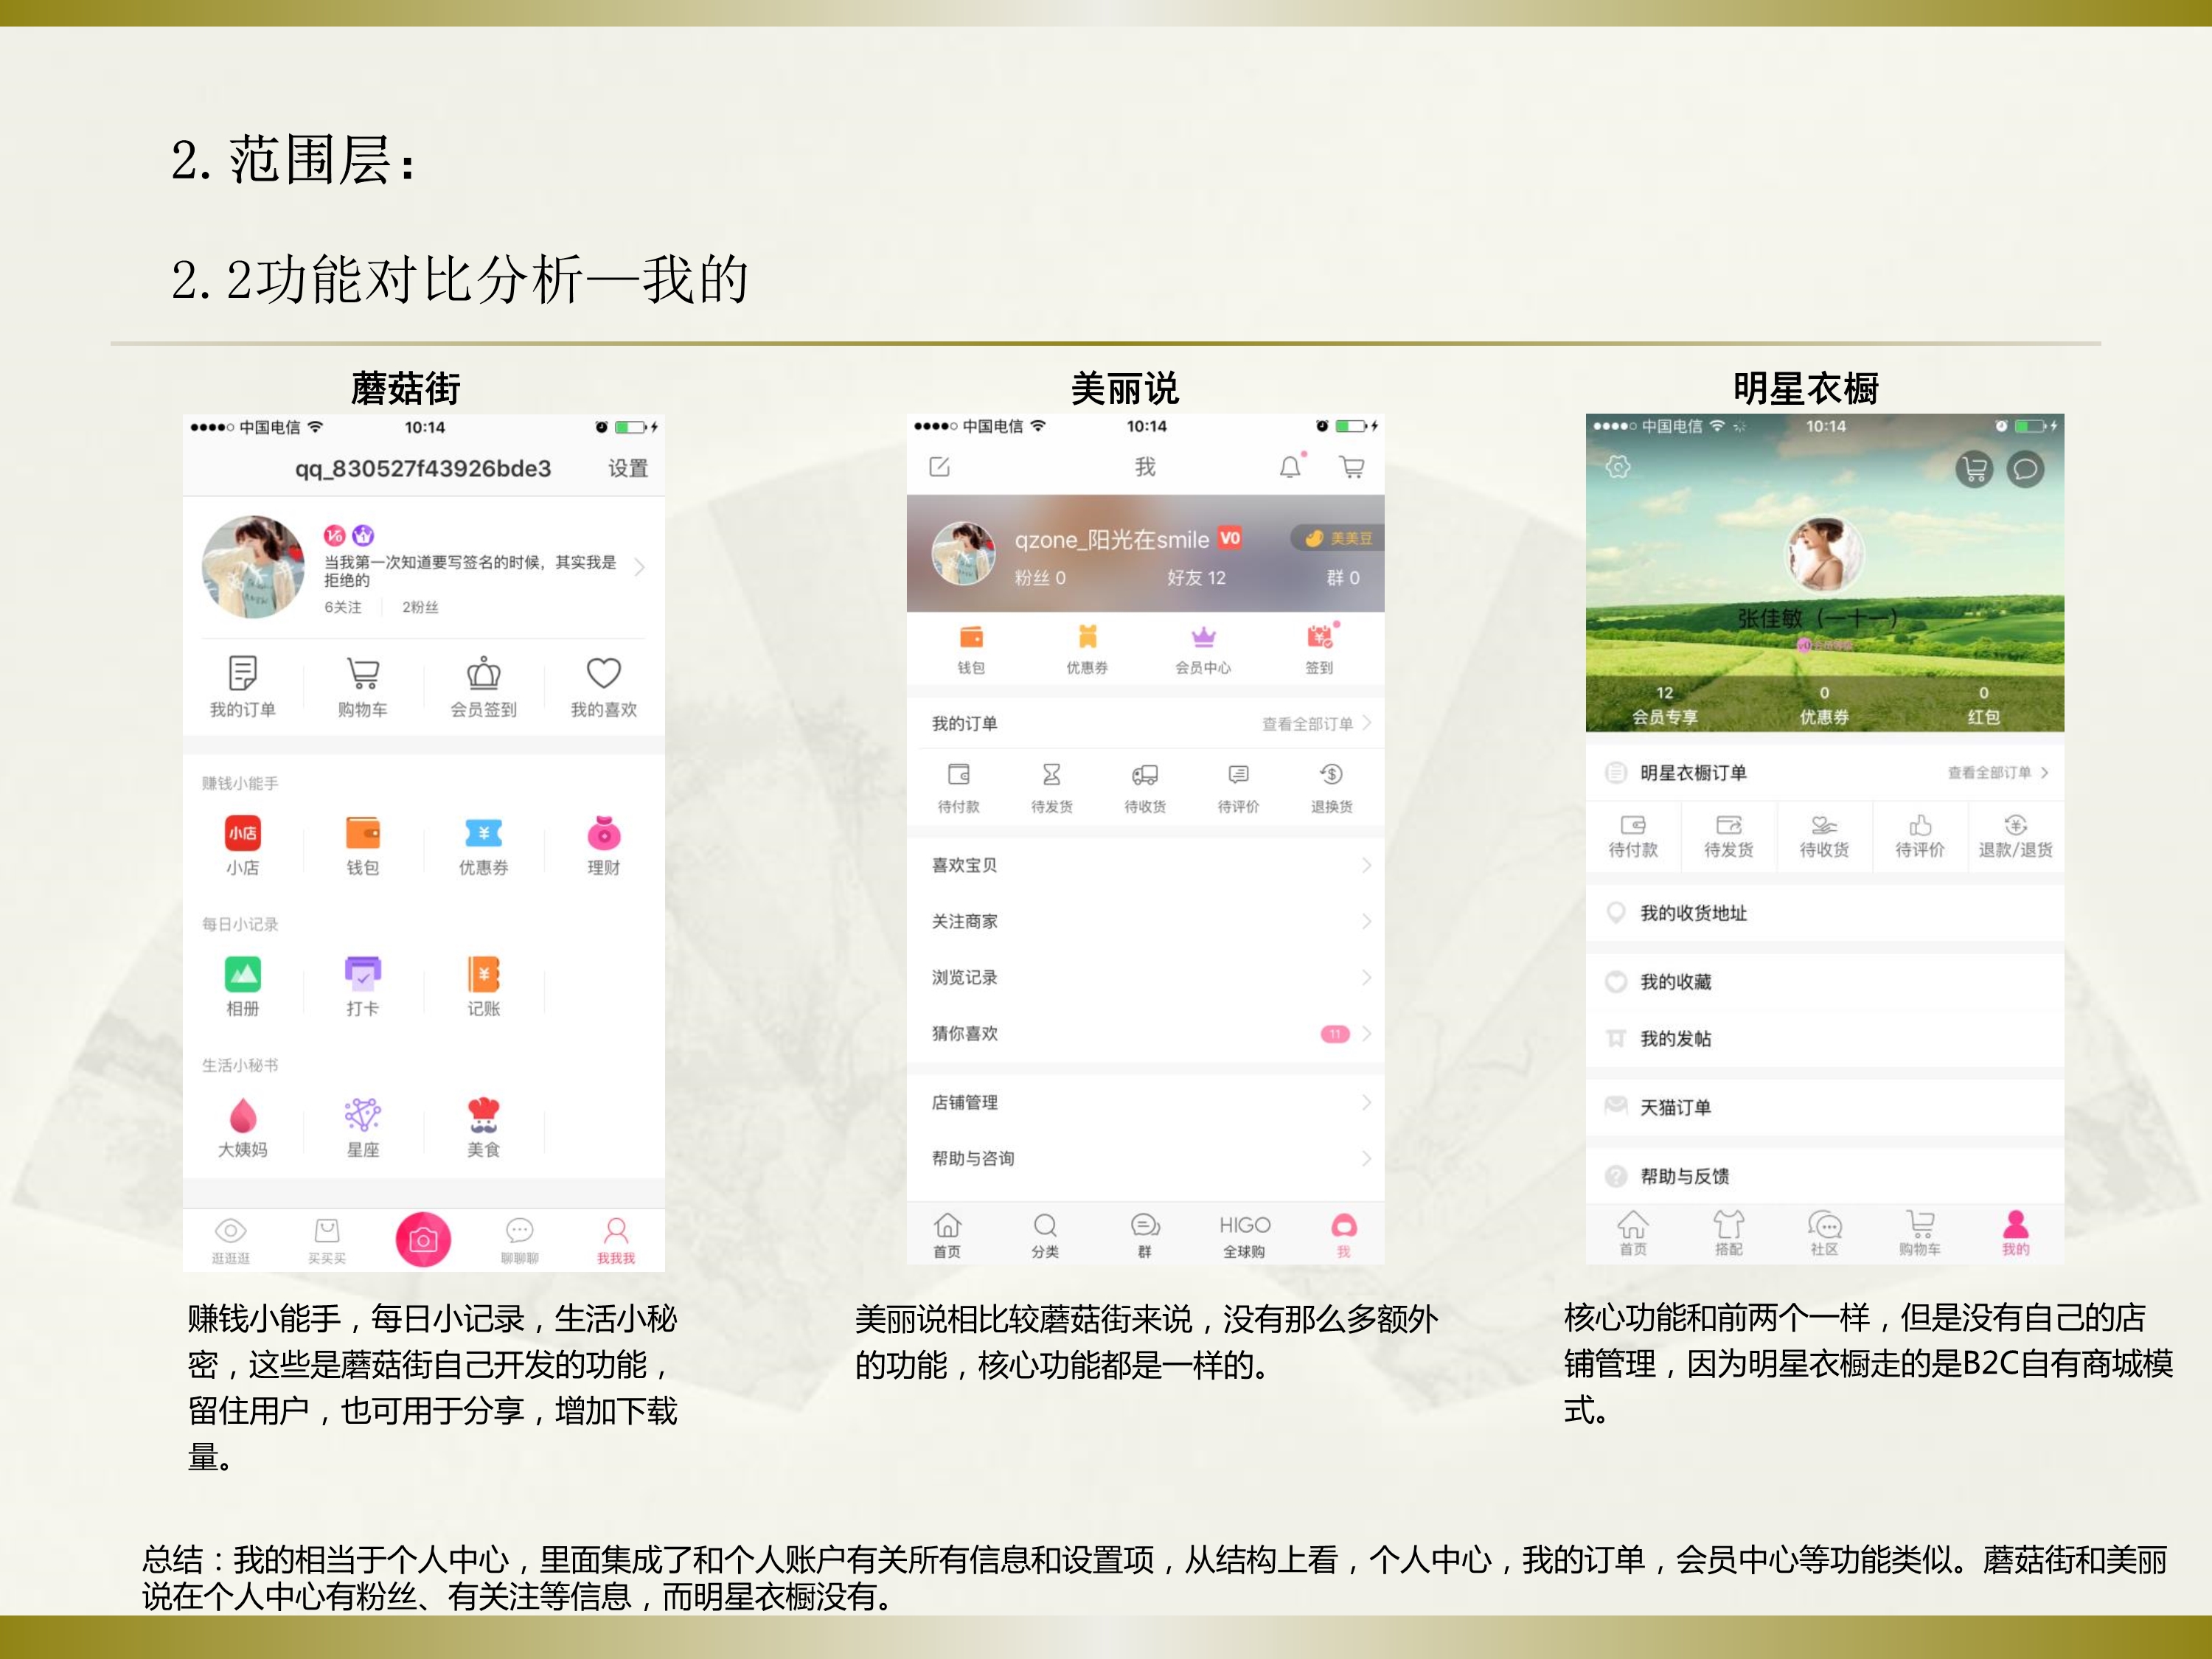Tap the pink camera button in Mogujie

click(423, 1240)
